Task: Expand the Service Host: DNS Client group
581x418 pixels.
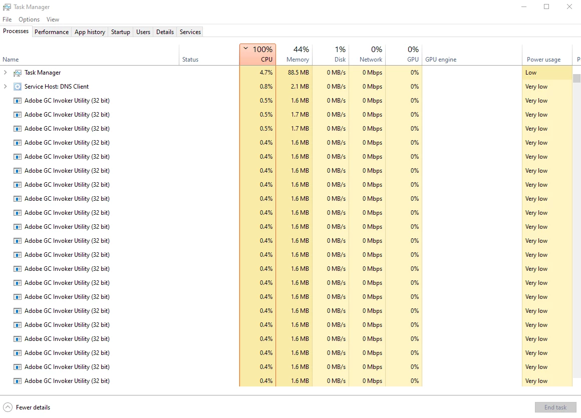Action: coord(5,87)
